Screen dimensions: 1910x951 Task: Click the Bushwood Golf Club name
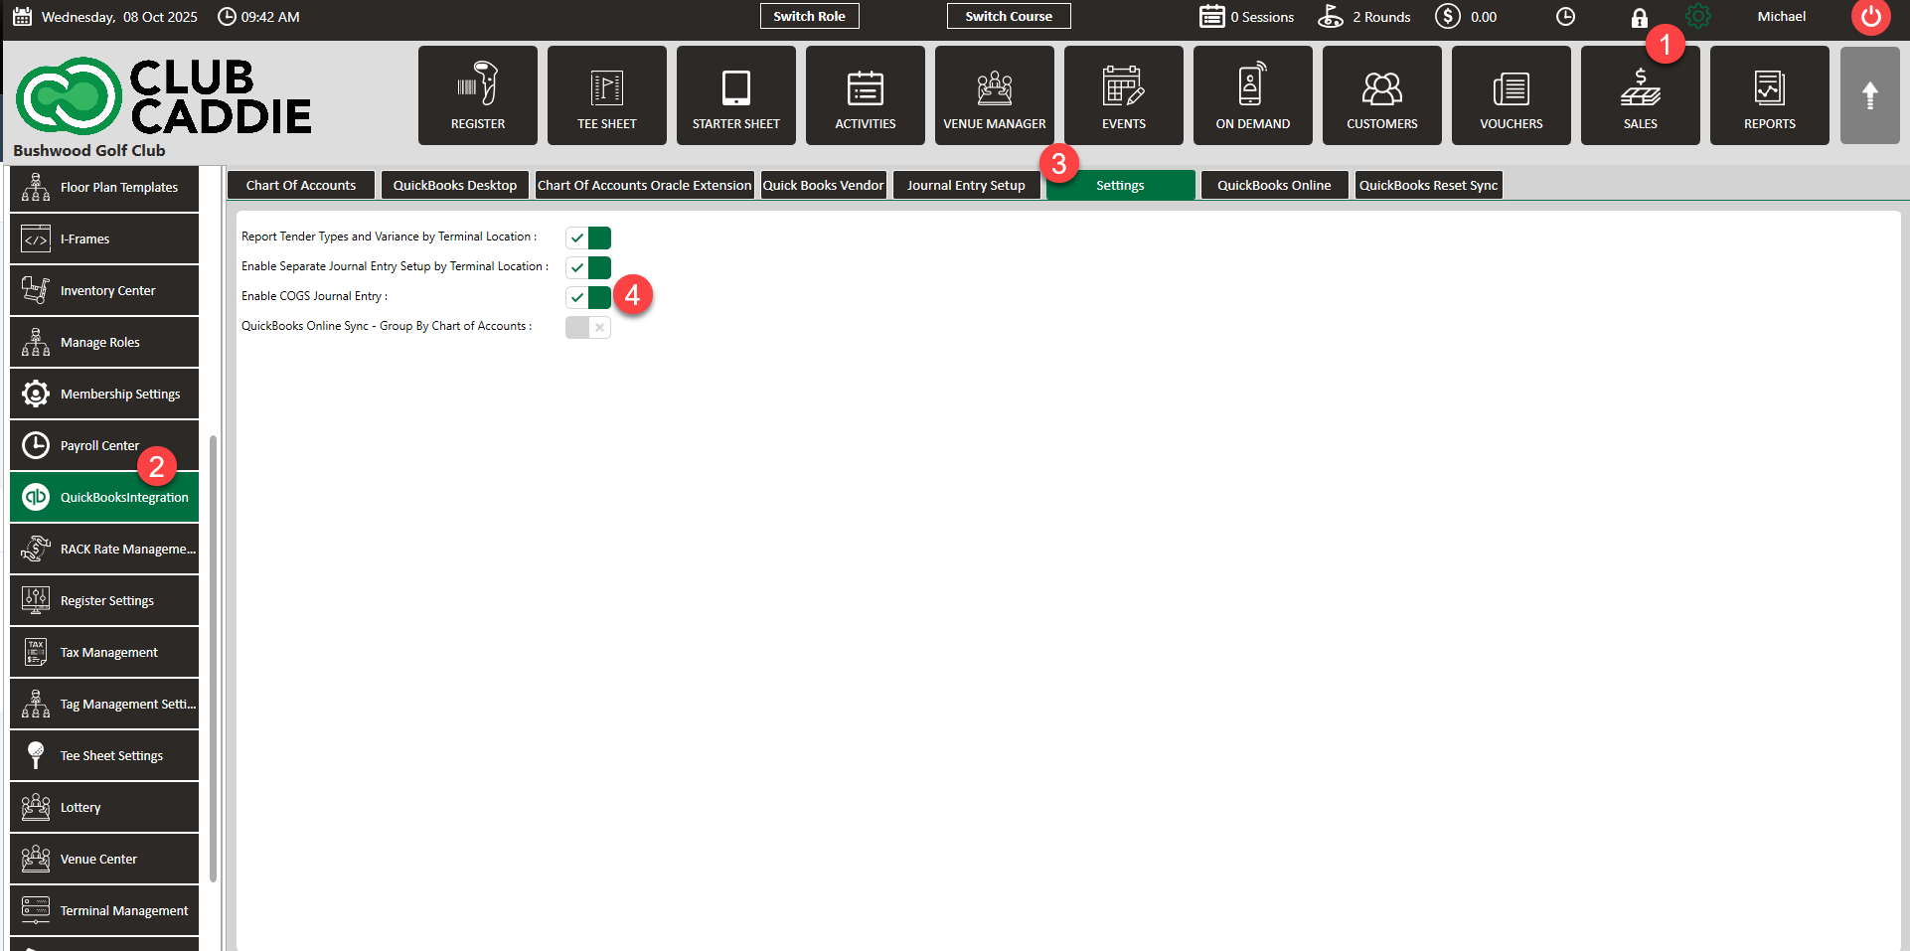click(89, 150)
